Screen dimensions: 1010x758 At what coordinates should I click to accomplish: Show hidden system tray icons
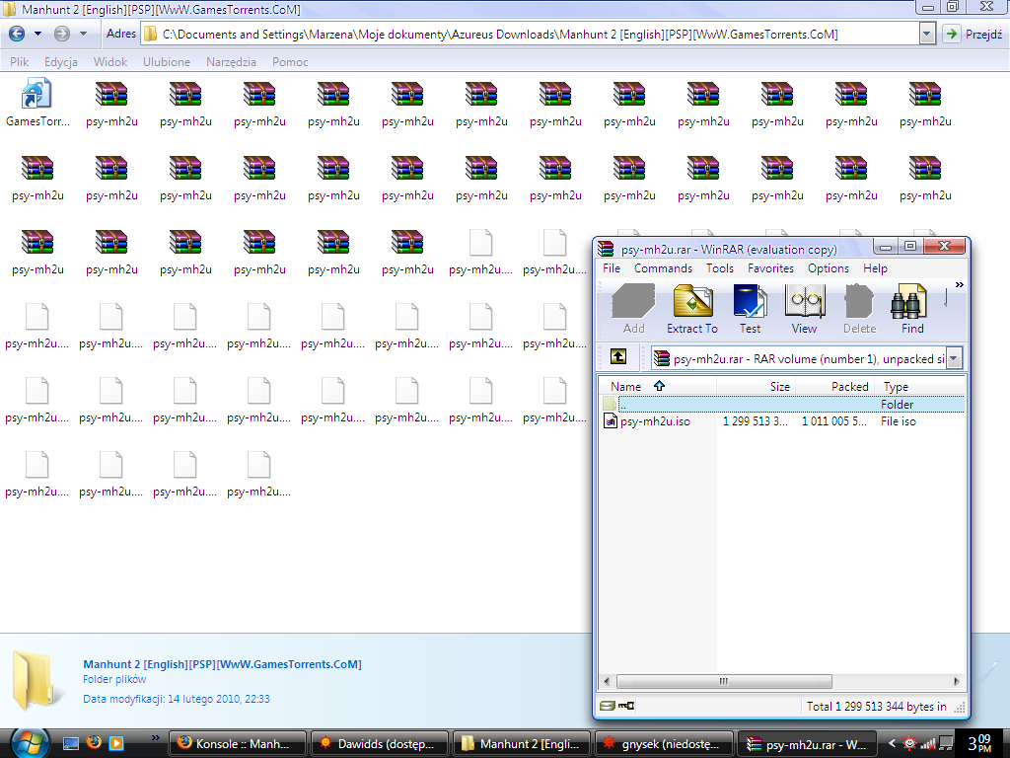click(892, 742)
